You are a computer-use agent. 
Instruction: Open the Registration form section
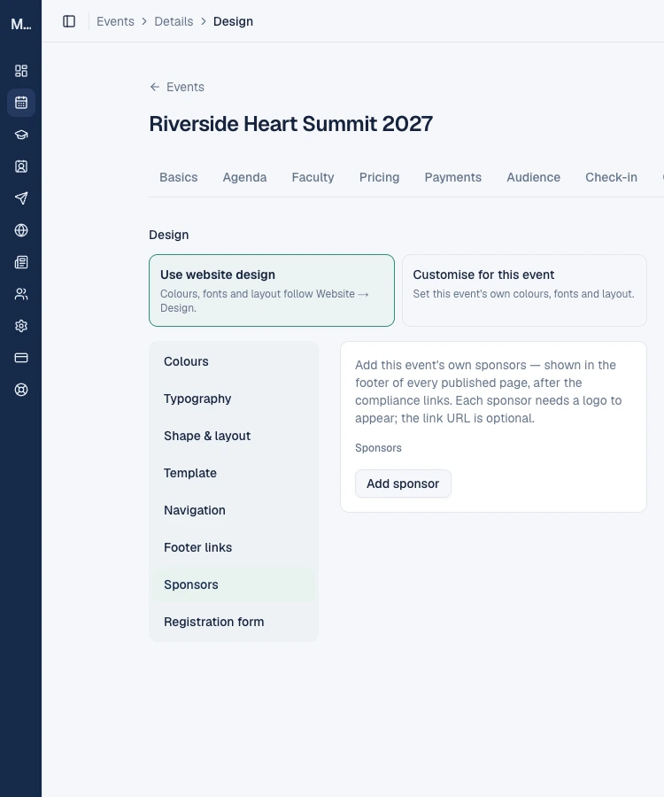point(234,622)
